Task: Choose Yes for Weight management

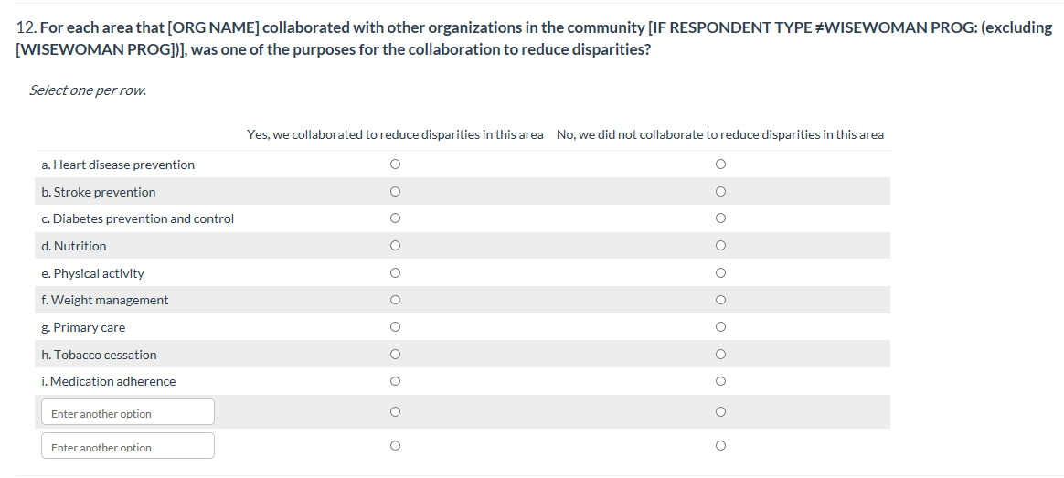Action: [395, 300]
